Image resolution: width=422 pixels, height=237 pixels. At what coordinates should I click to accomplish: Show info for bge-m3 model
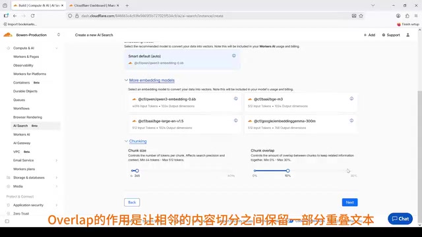(x=351, y=99)
